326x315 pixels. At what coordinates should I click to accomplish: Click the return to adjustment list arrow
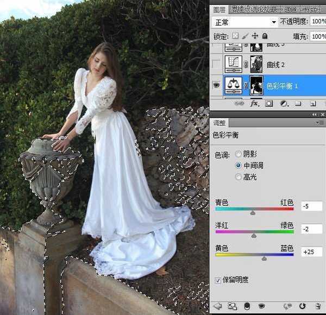(218, 306)
